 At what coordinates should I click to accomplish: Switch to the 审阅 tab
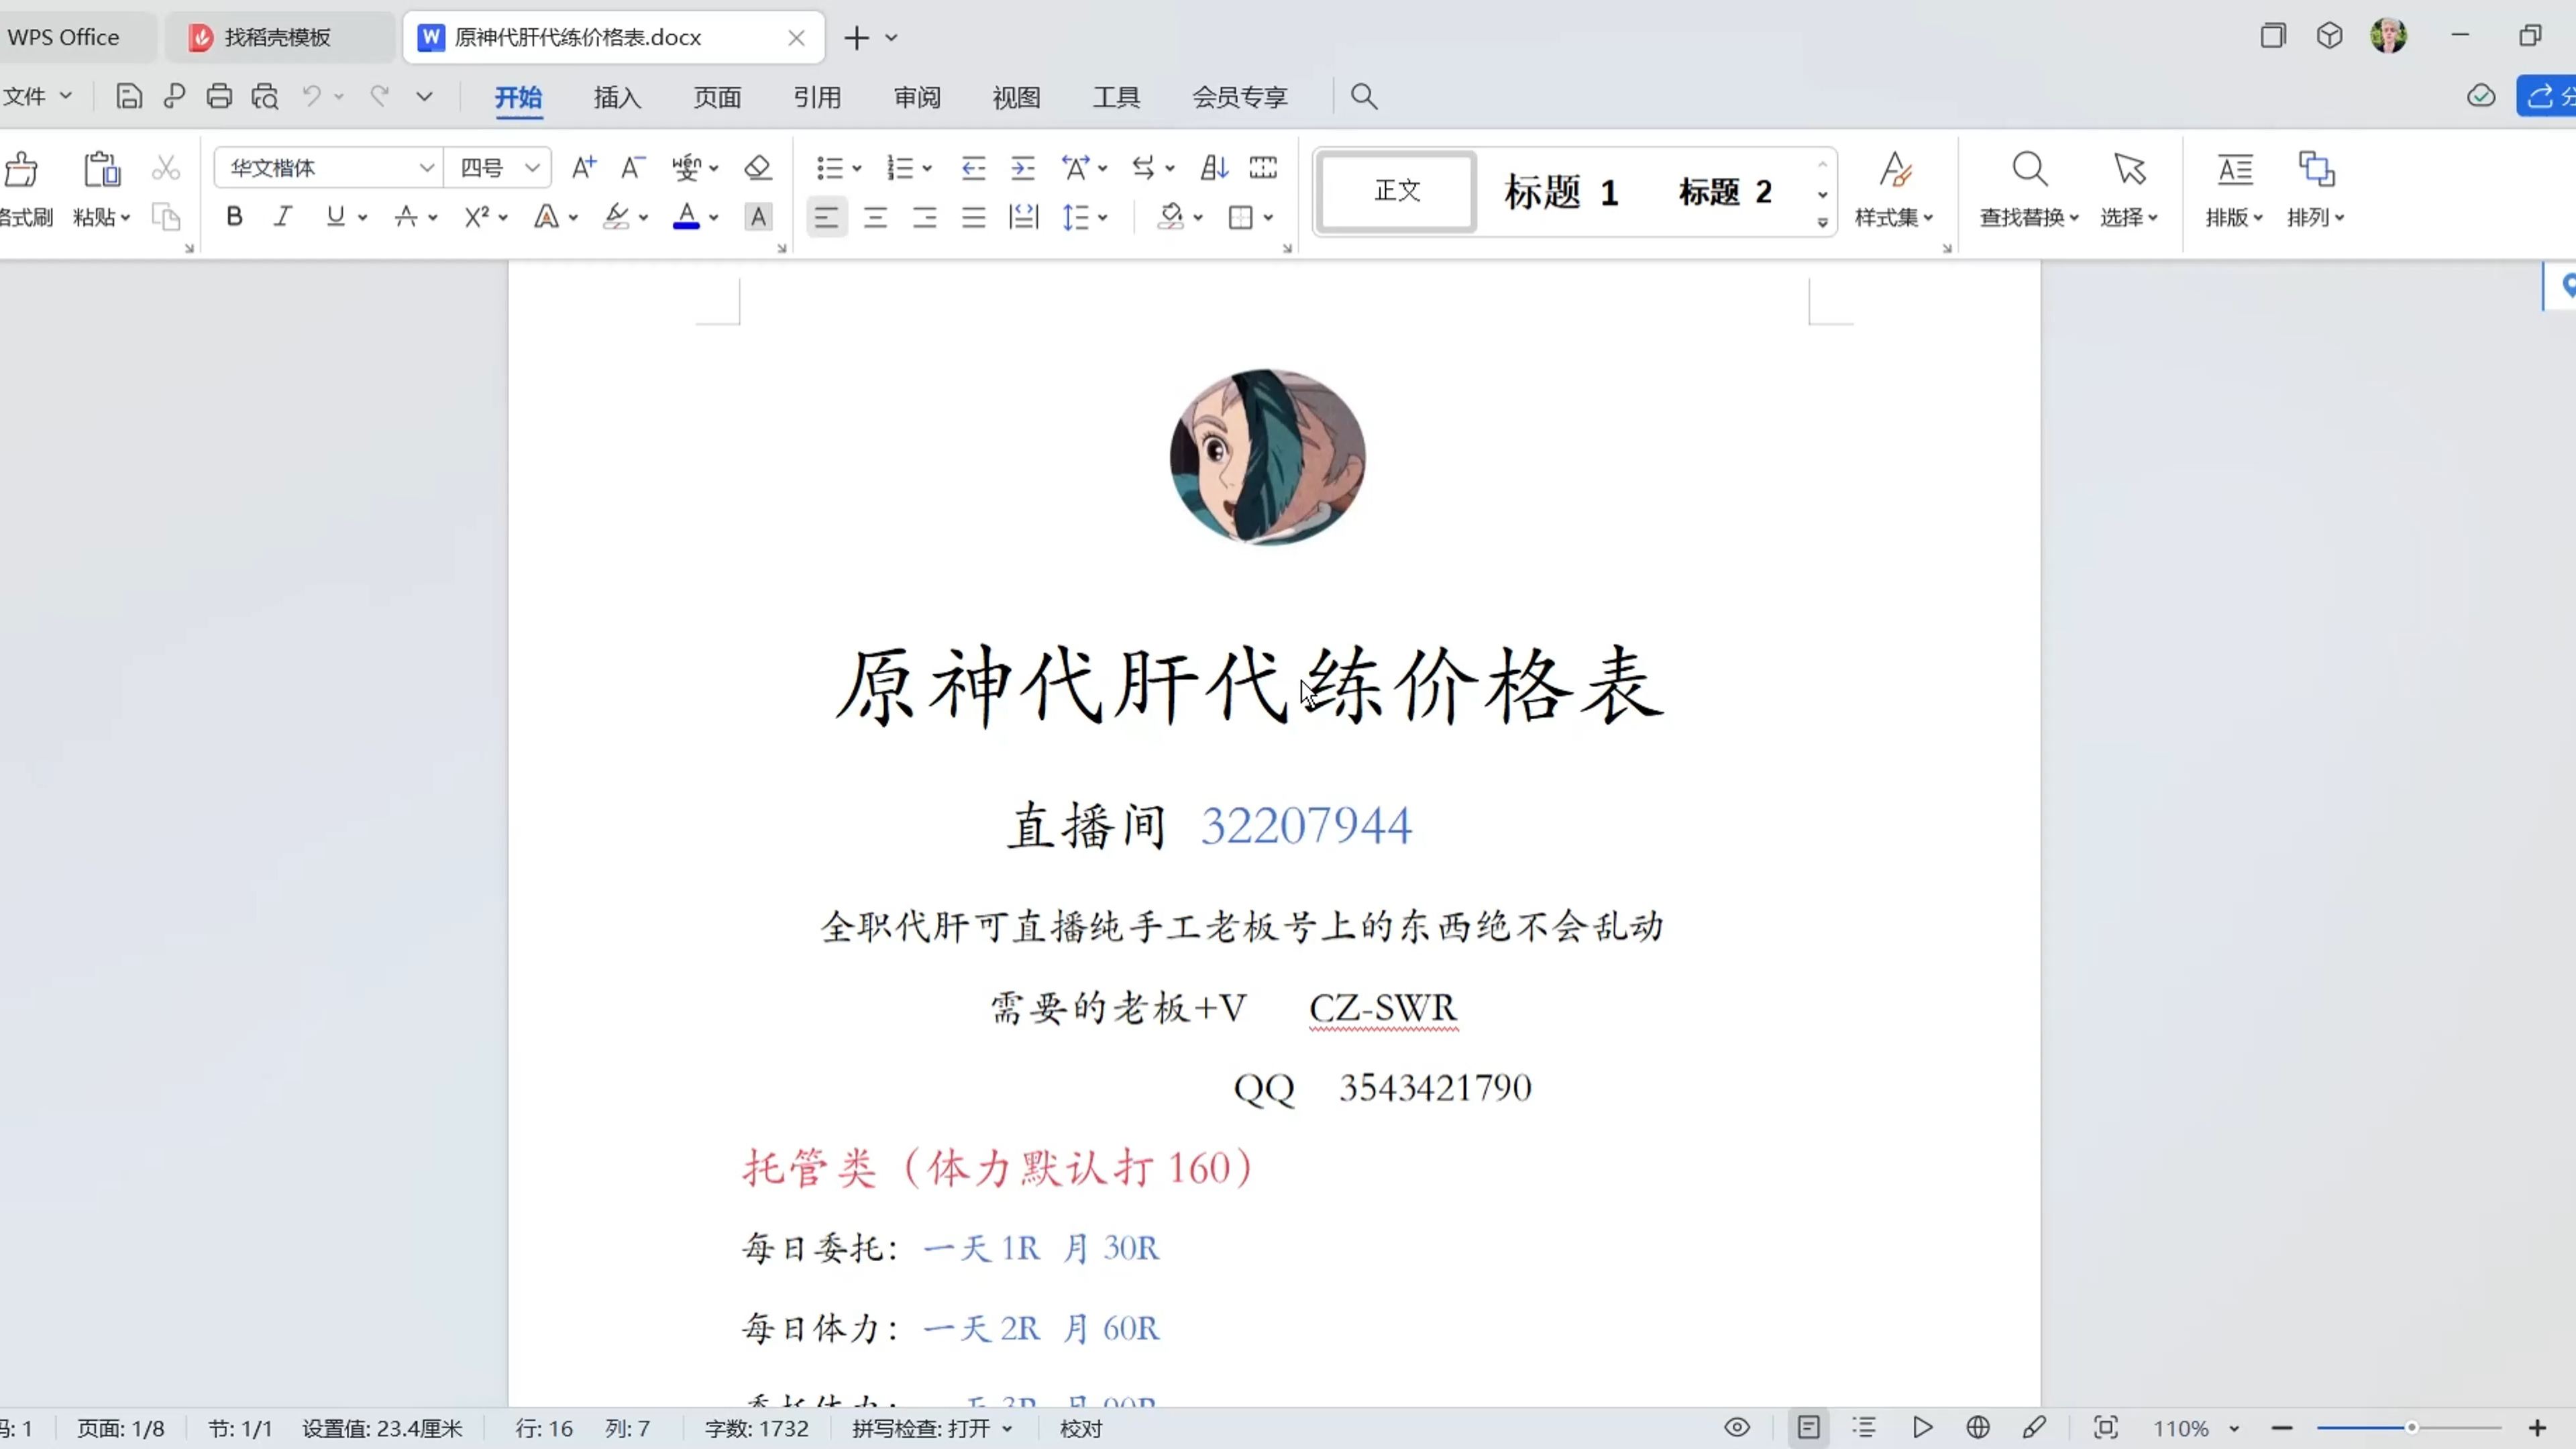pos(917,97)
